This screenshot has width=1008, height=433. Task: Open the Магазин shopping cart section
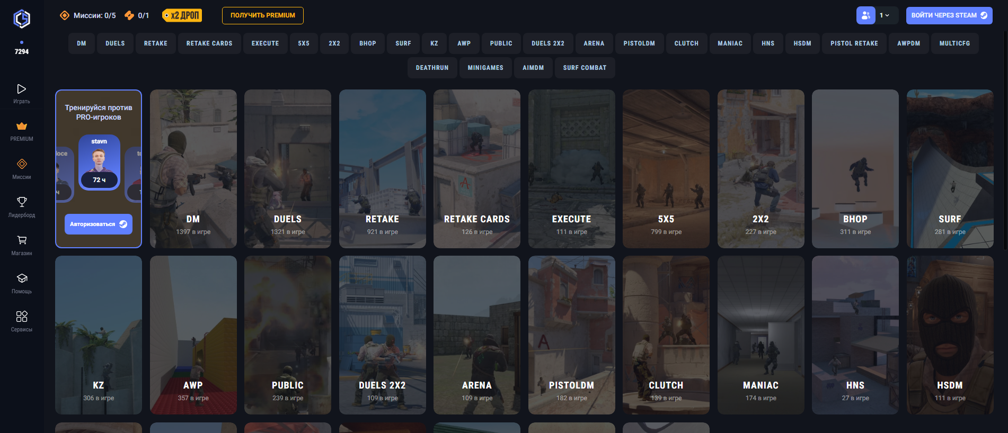coord(22,245)
